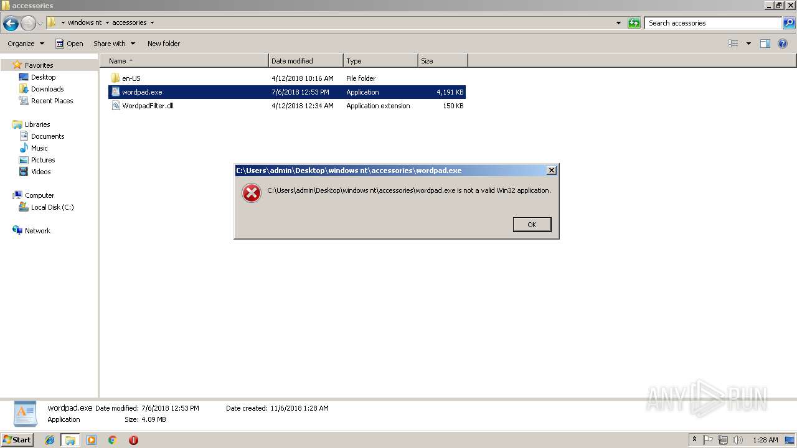Select Network in navigation pane

[37, 231]
